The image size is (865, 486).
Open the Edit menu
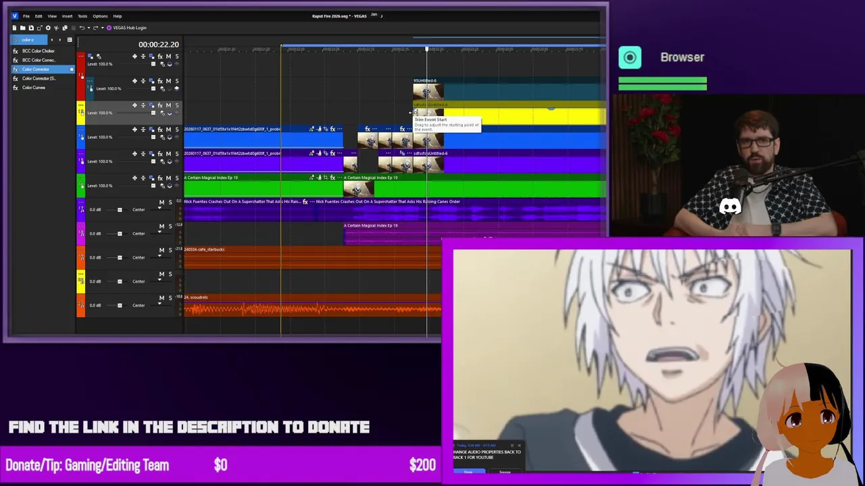(39, 16)
